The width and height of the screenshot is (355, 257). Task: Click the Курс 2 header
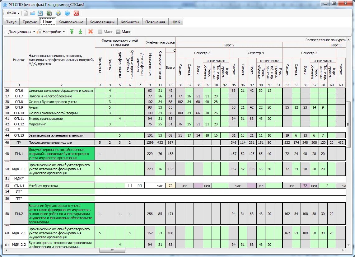pyautogui.click(x=229, y=45)
